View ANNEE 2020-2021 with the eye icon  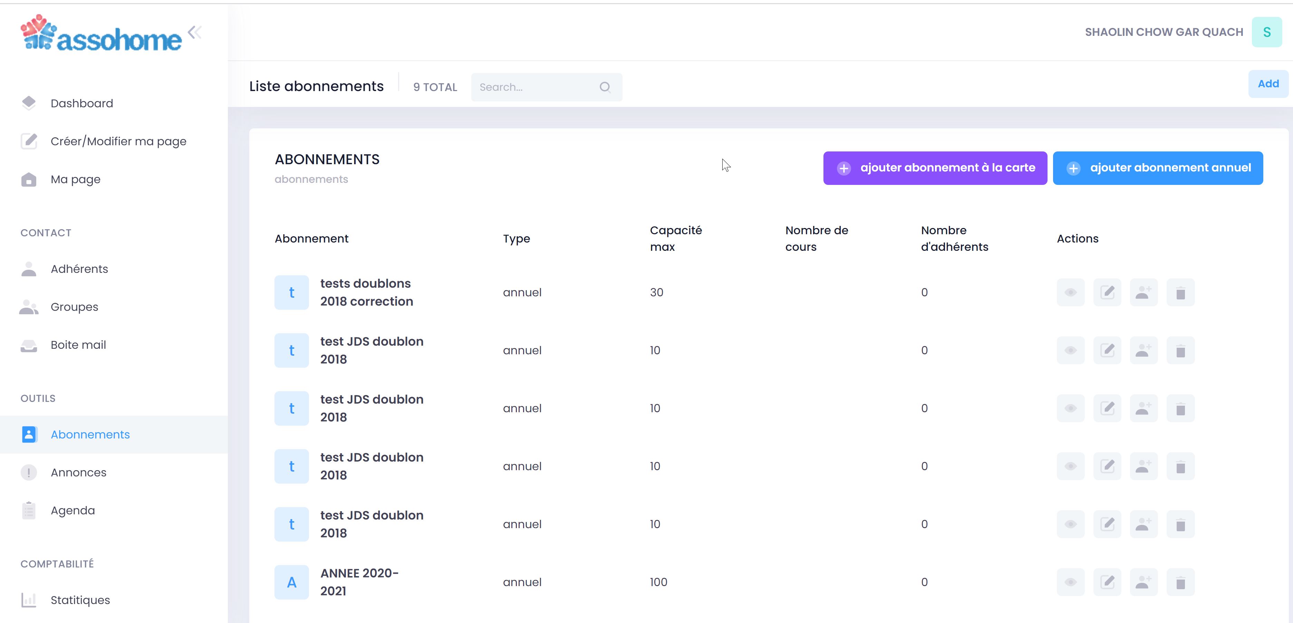tap(1070, 582)
